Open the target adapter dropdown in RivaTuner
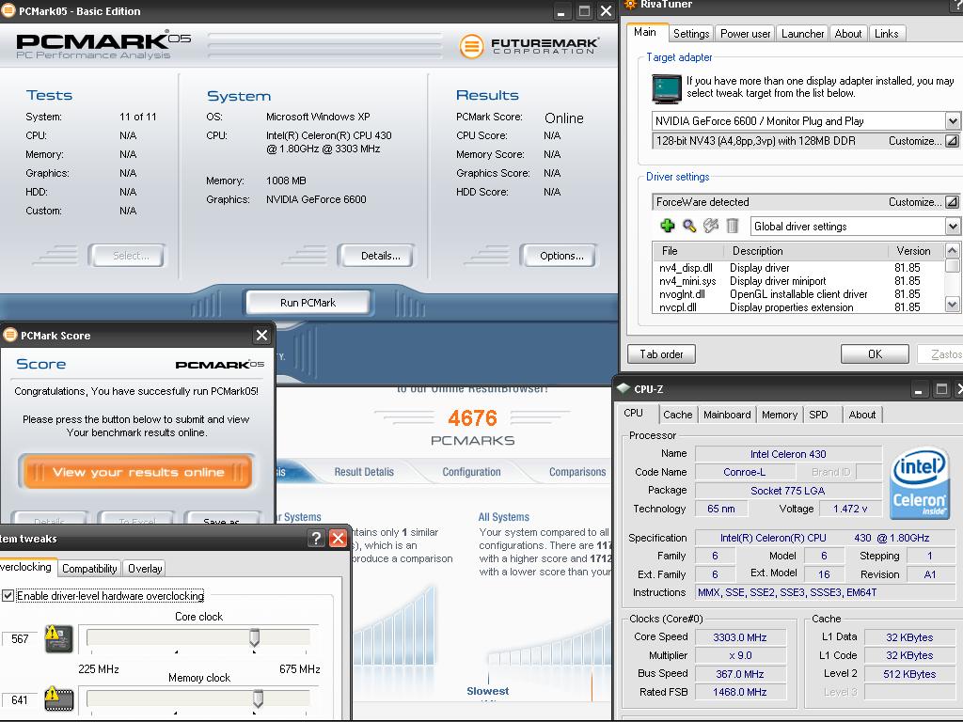Image resolution: width=963 pixels, height=722 pixels. (952, 121)
